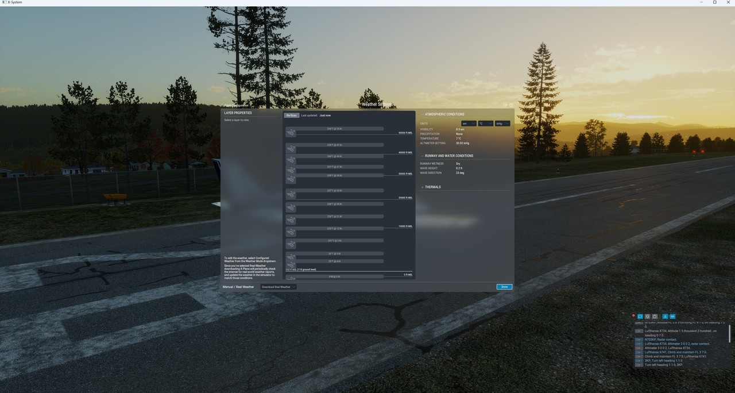
Task: Click '3KP, Turn left heading 1 1 0.' message
Action: (x=663, y=361)
